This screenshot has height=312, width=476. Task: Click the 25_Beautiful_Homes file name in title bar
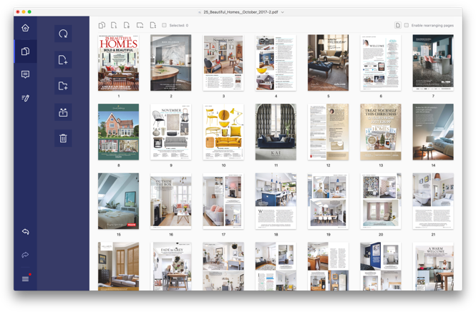point(241,12)
